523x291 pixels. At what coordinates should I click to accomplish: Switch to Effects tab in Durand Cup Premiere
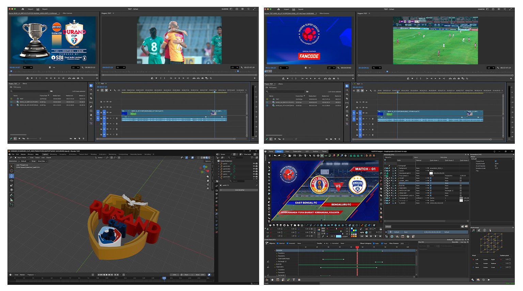(25, 83)
